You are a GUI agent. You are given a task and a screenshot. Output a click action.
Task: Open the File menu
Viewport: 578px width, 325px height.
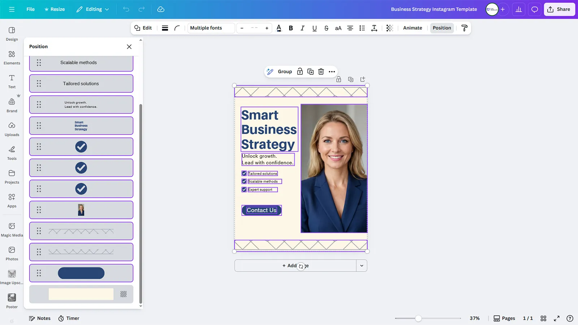30,9
